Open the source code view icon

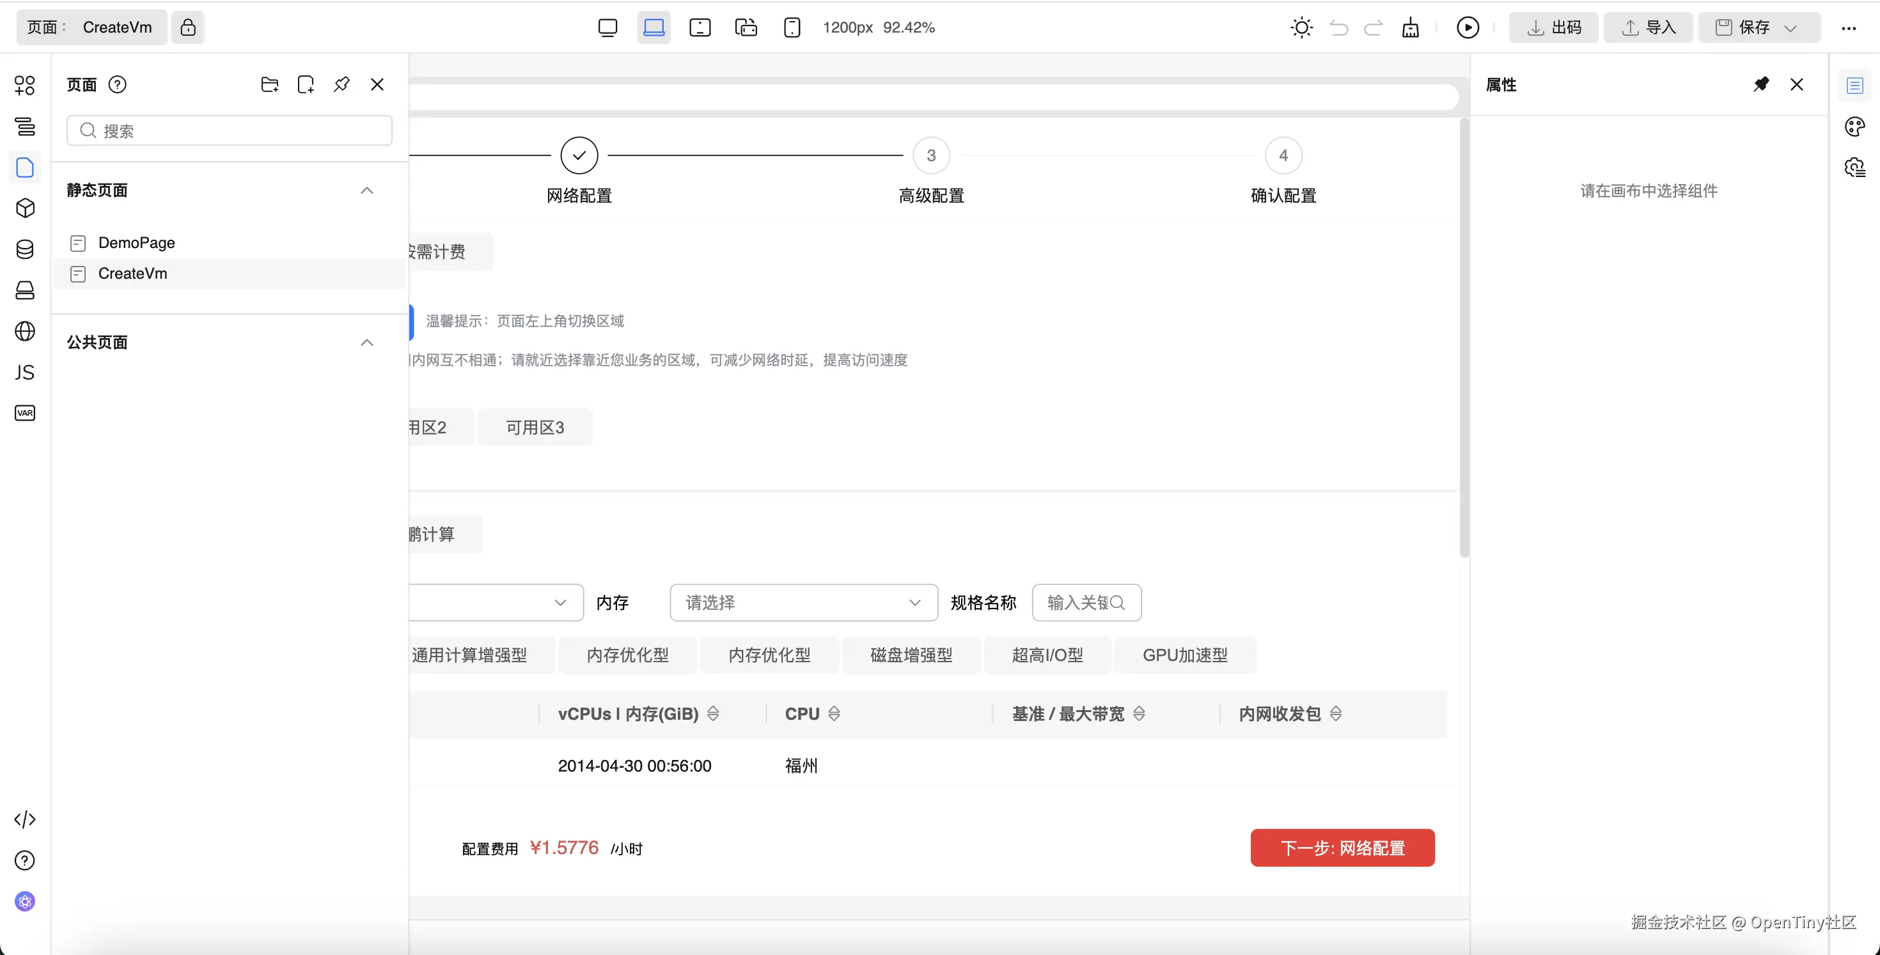pos(25,819)
